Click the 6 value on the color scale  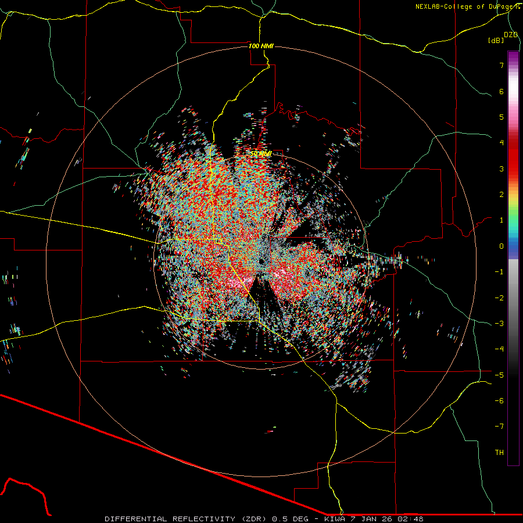pyautogui.click(x=501, y=91)
